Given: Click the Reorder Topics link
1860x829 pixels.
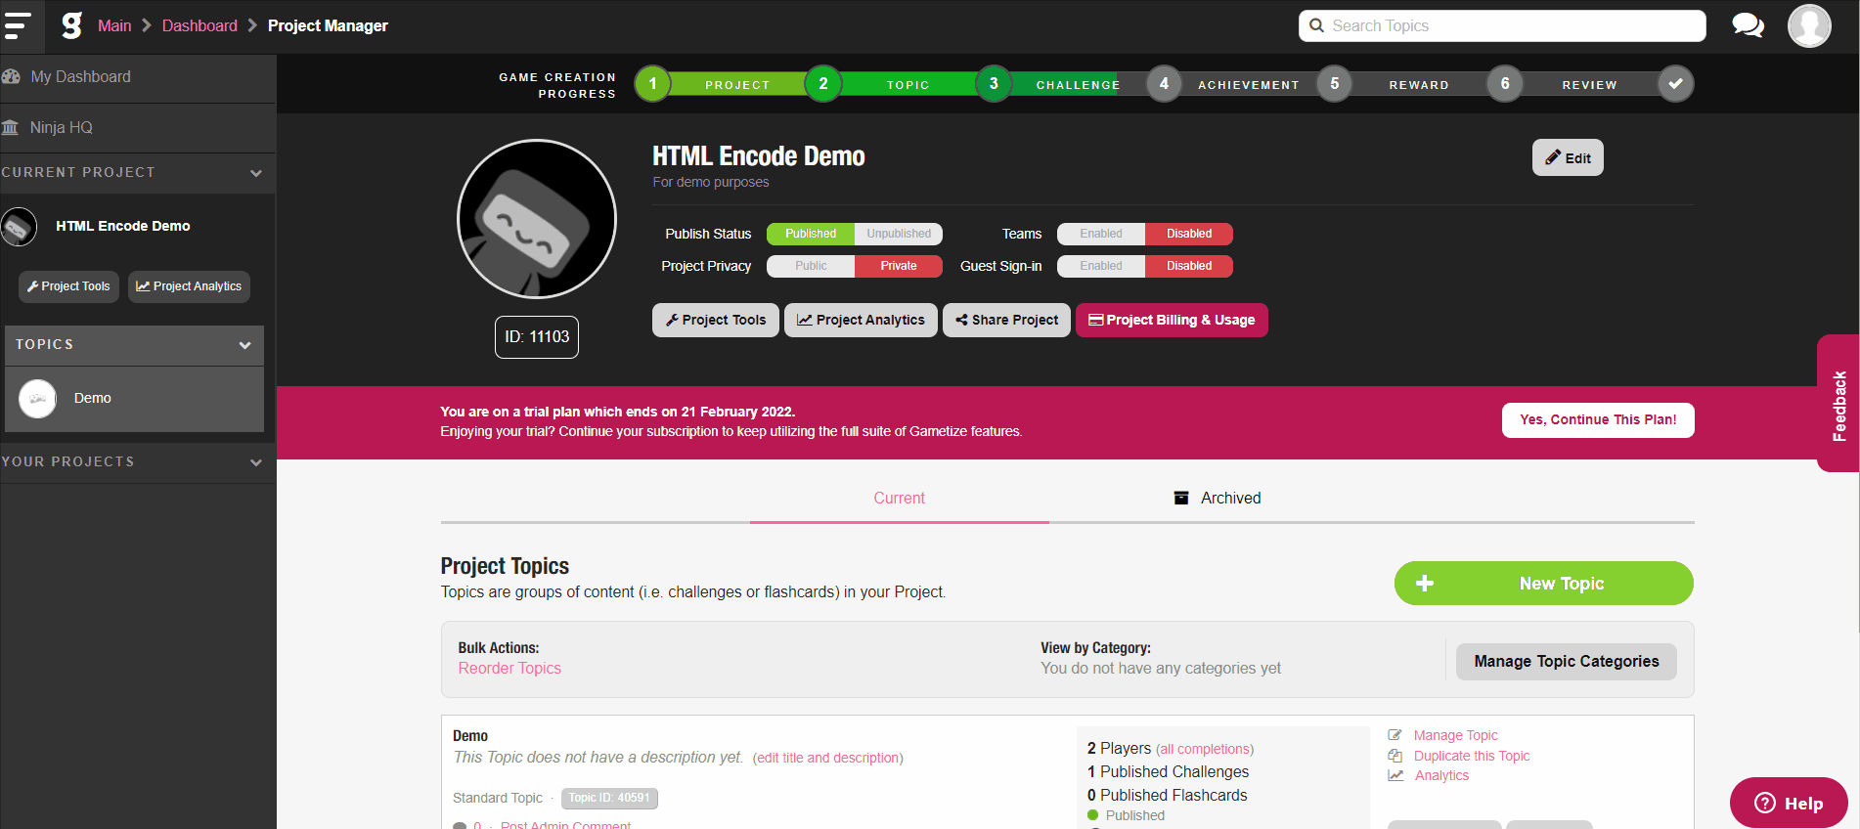Looking at the screenshot, I should coord(509,669).
